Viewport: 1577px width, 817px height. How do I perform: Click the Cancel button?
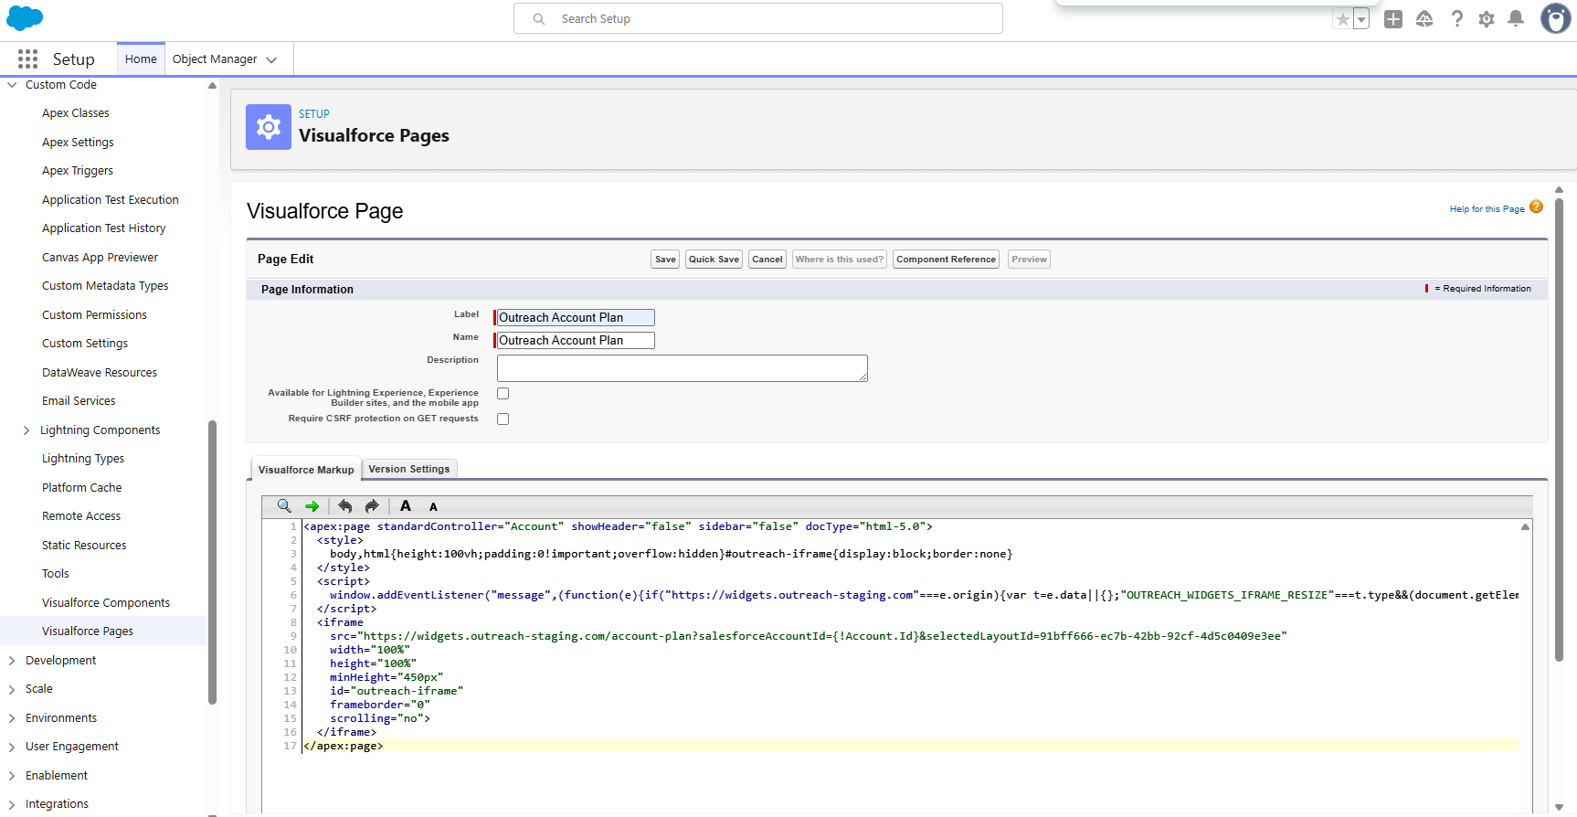point(767,260)
